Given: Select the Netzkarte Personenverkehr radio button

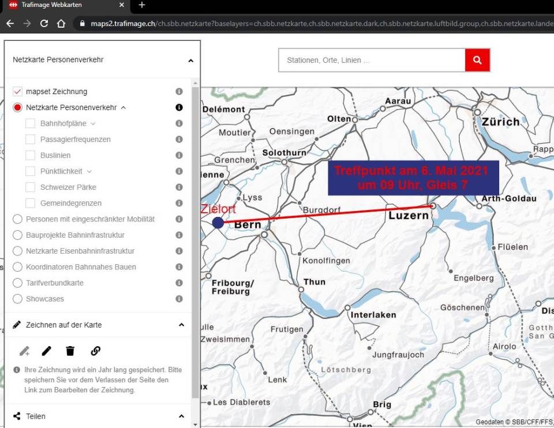Looking at the screenshot, I should [17, 107].
